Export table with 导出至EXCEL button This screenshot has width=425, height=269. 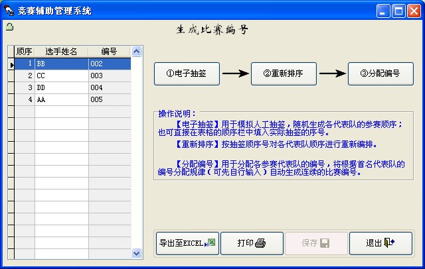tap(187, 243)
